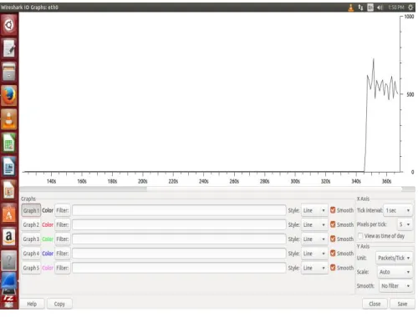Click the graph's horizontal scrollbar
This screenshot has width=418, height=317.
[217, 189]
